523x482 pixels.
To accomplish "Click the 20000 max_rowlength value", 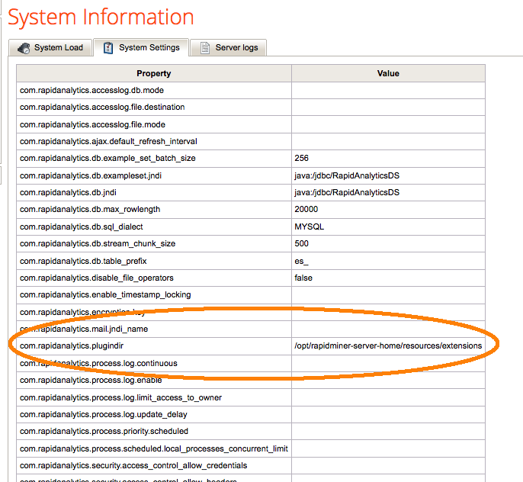I will [306, 210].
